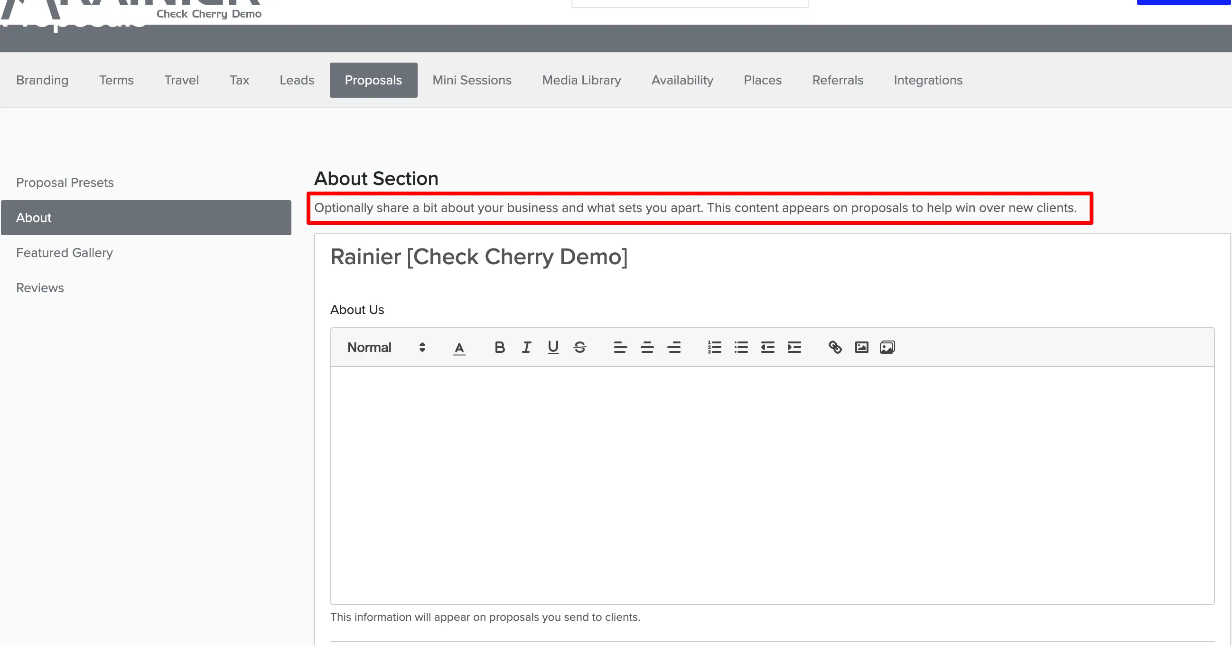Screen dimensions: 1232x645
Task: Switch to the Branding tab
Action: pyautogui.click(x=43, y=80)
